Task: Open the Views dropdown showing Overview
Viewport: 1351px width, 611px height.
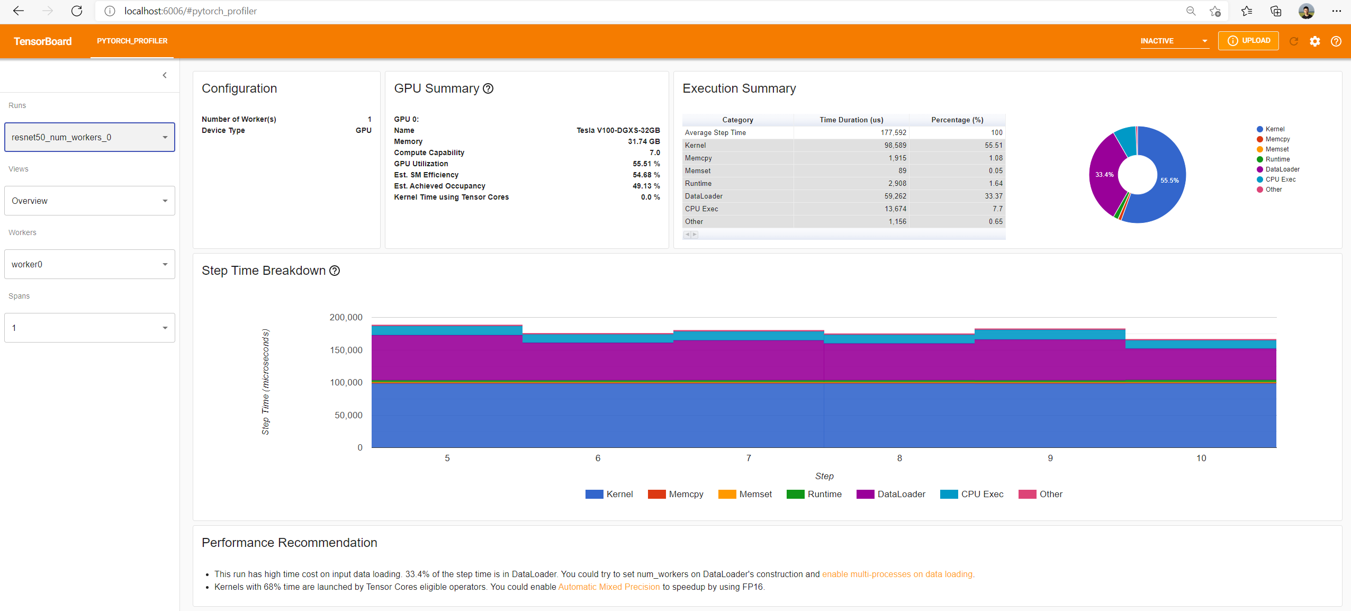Action: (x=89, y=201)
